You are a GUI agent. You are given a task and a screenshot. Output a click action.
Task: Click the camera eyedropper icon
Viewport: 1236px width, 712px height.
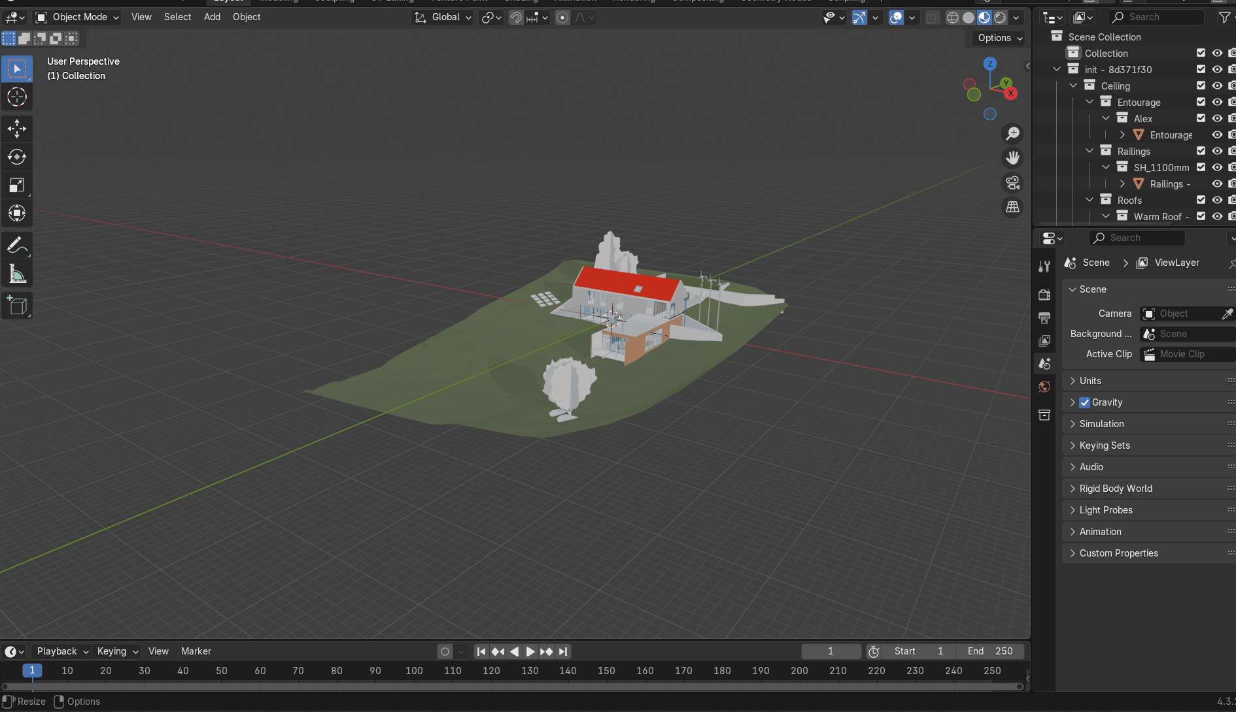(x=1227, y=314)
